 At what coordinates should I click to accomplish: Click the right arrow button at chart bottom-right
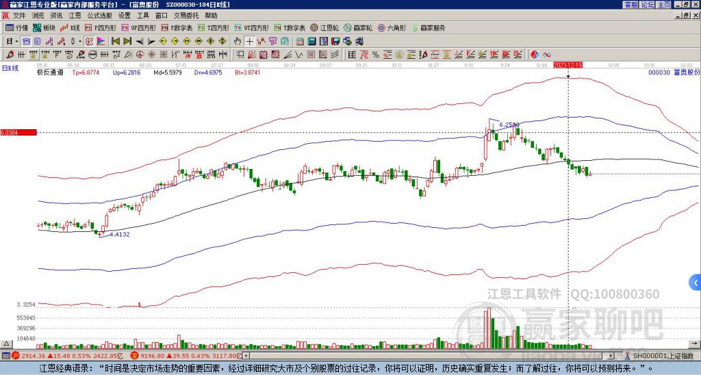tap(696, 344)
